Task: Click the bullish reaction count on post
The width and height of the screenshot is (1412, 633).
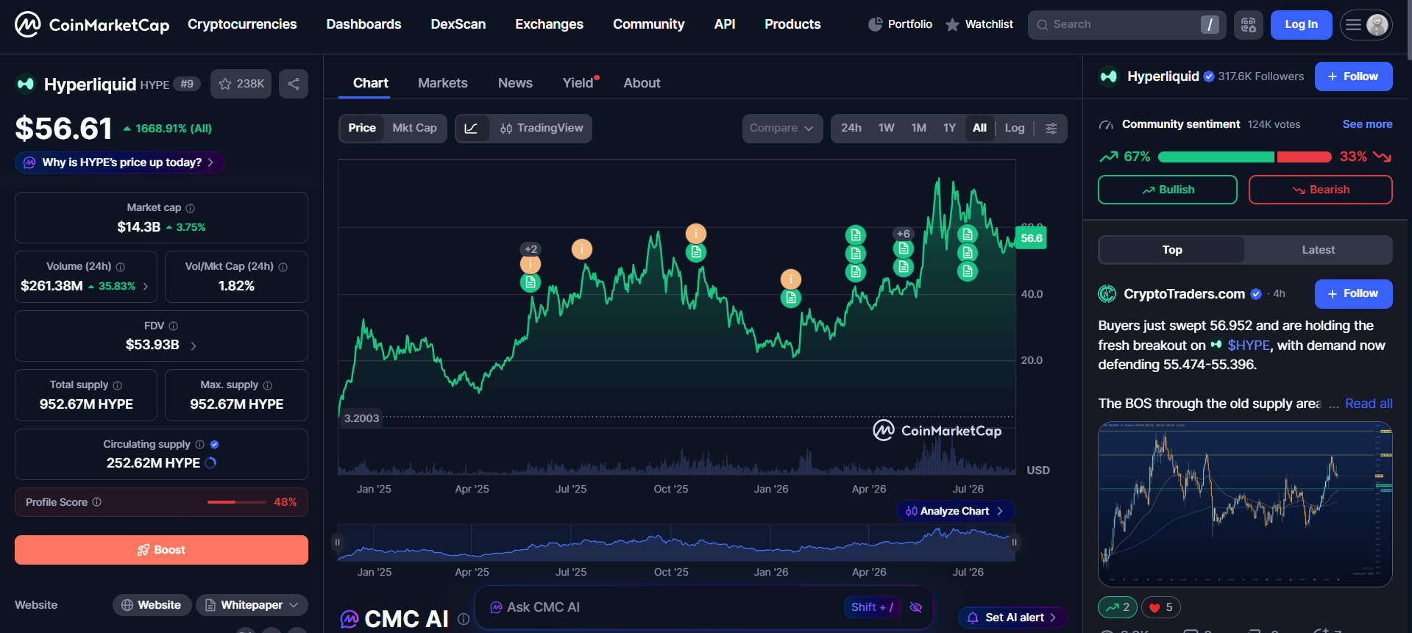Action: point(1118,607)
